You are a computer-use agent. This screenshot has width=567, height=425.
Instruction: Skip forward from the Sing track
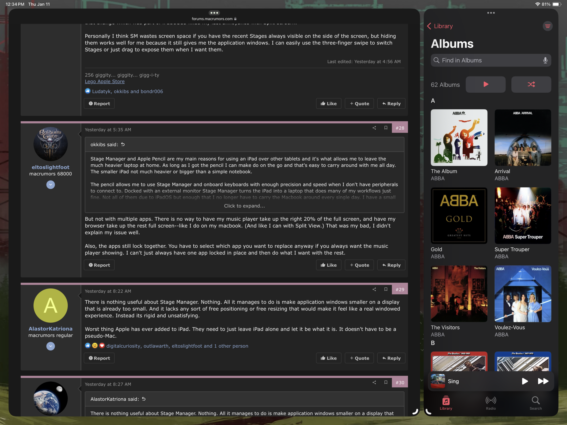coord(543,381)
